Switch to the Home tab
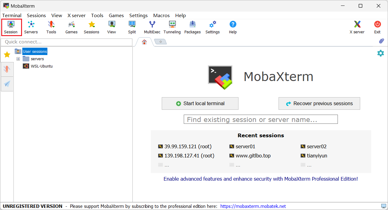This screenshot has height=210, width=388. (144, 42)
